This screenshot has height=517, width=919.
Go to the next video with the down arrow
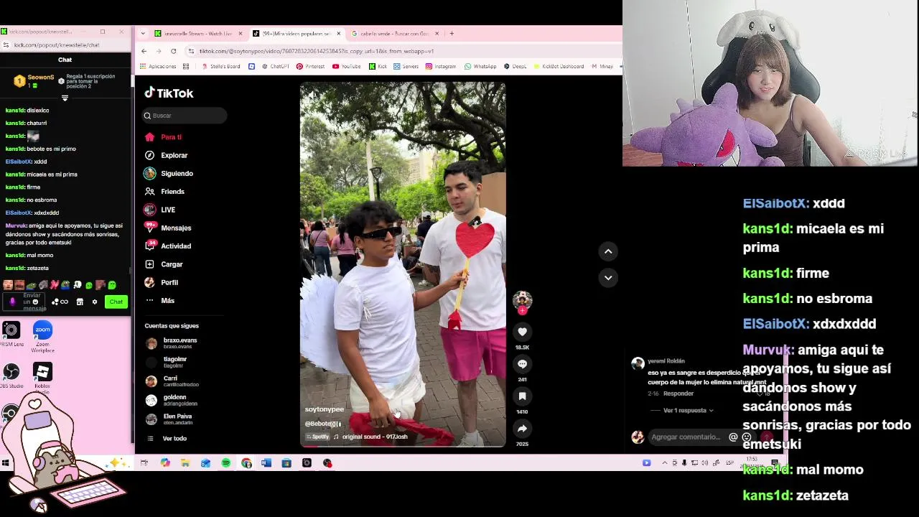608,278
